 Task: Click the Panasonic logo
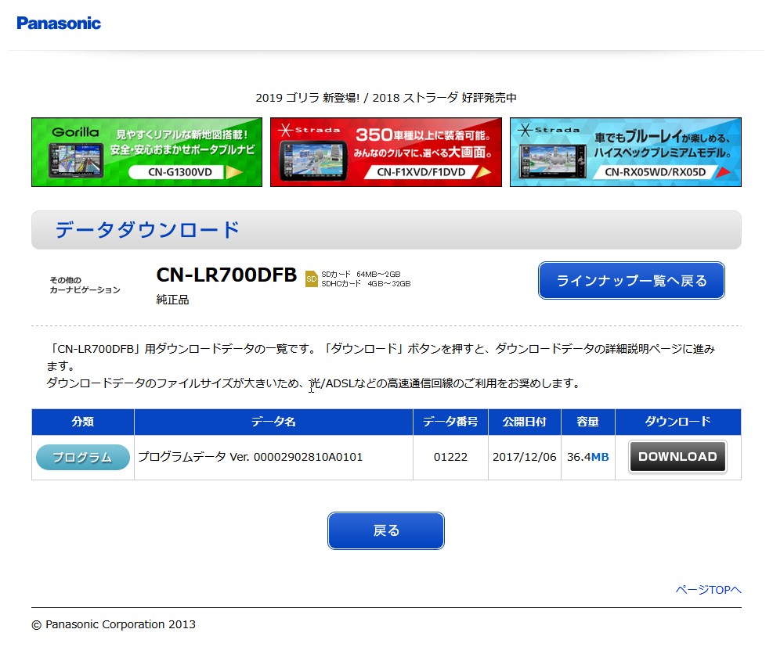tap(59, 23)
